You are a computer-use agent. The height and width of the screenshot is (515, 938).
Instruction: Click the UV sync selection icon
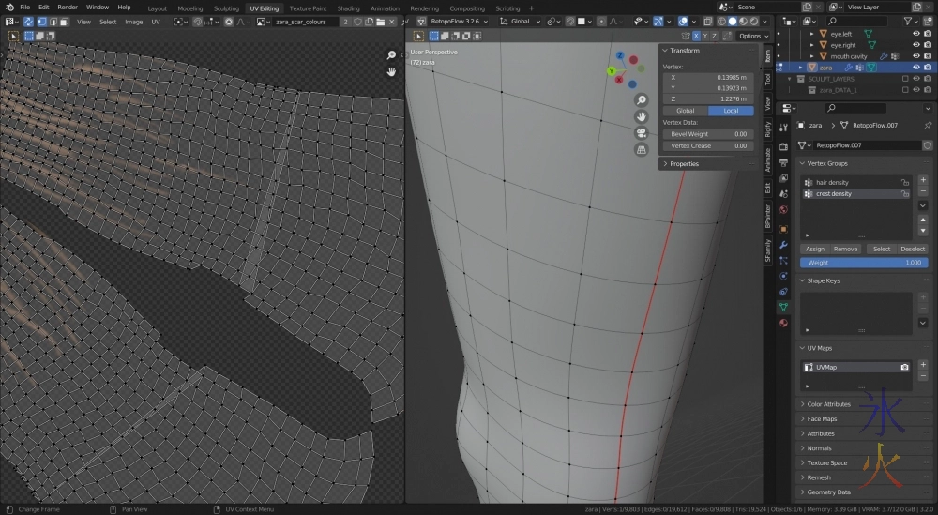[29, 21]
